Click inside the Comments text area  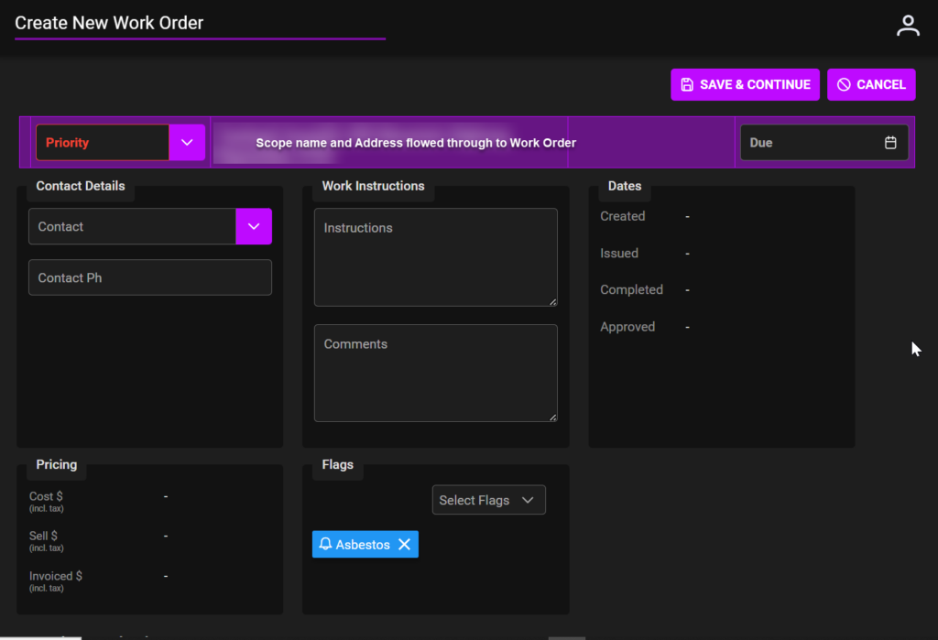[x=435, y=373]
